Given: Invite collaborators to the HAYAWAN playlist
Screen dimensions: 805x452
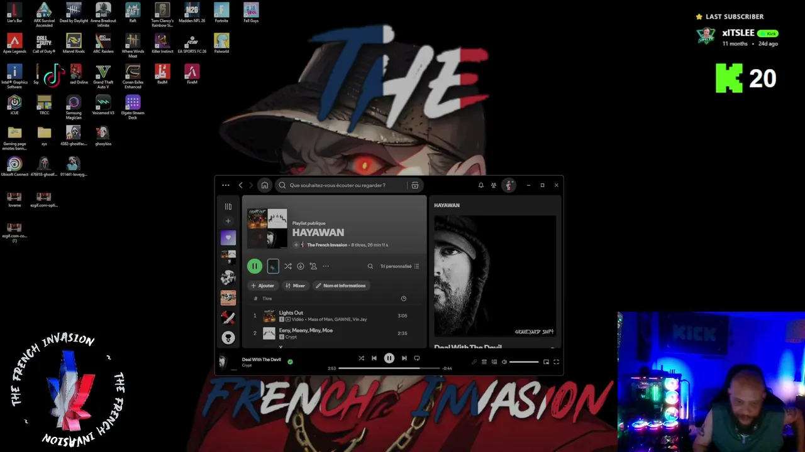Looking at the screenshot, I should (313, 266).
